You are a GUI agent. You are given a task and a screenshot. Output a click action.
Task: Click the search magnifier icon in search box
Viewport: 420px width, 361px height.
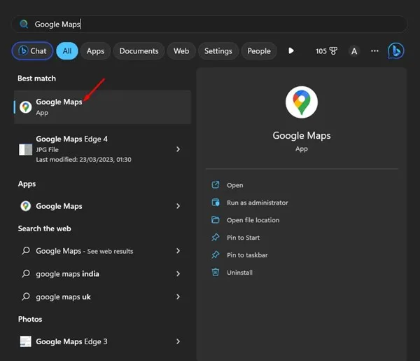click(24, 25)
